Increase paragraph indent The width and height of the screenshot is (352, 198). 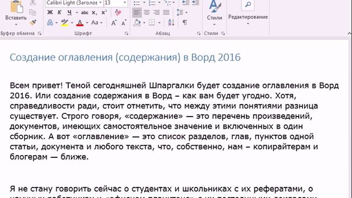pos(195,3)
